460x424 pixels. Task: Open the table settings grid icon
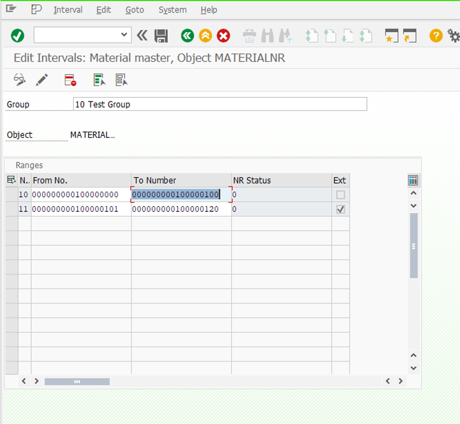(413, 180)
